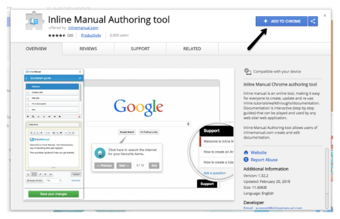Open the Productivity category link
Image resolution: width=340 pixels, height=219 pixels.
click(91, 35)
